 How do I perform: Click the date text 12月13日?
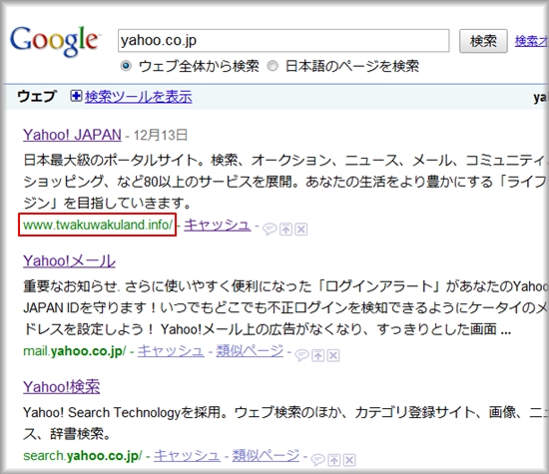click(161, 135)
